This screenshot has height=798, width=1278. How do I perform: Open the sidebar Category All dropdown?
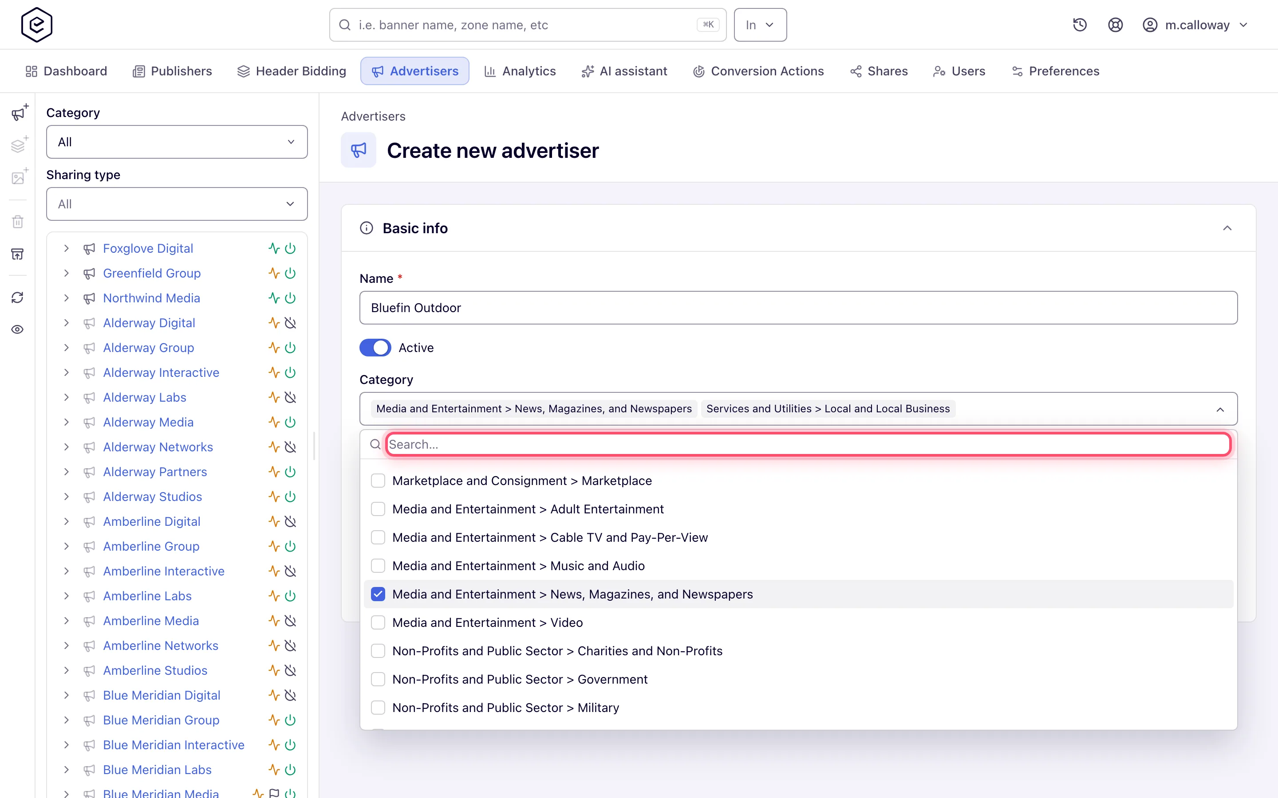177,142
